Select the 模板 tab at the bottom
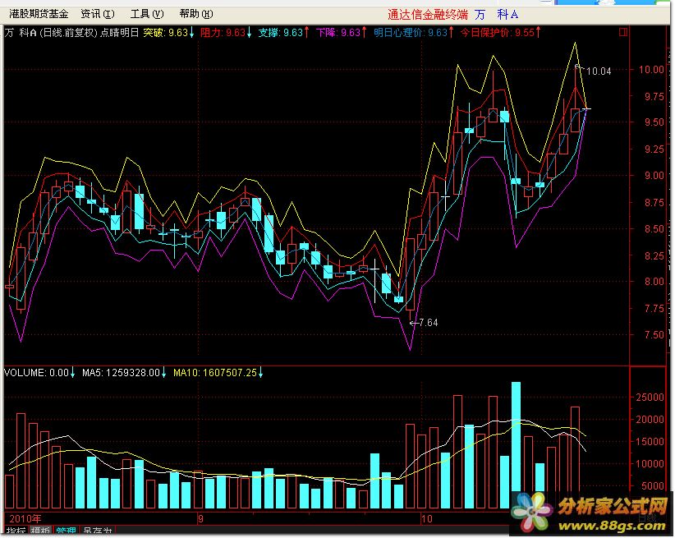The width and height of the screenshot is (675, 538). coord(40,531)
